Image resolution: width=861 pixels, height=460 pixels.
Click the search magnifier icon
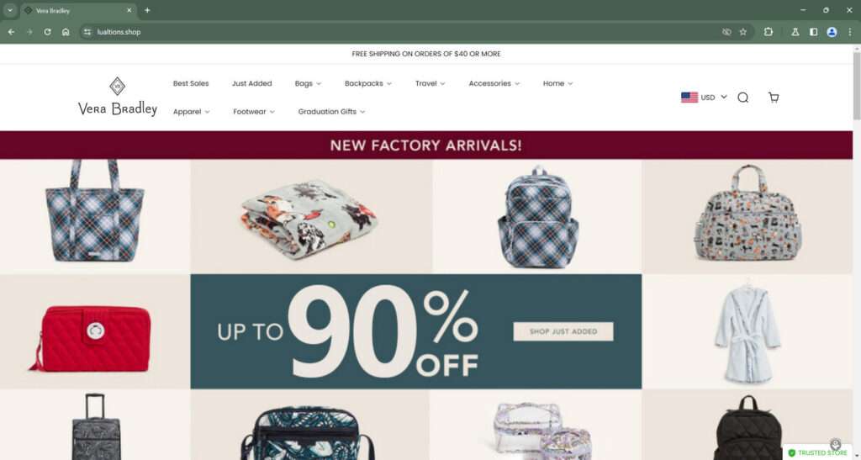pos(743,98)
